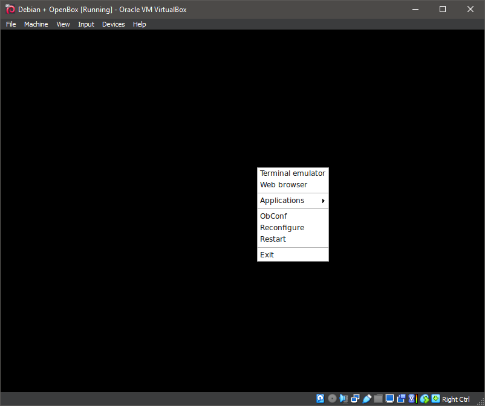Open ObConf from the menu
This screenshot has width=485, height=406.
coord(273,216)
